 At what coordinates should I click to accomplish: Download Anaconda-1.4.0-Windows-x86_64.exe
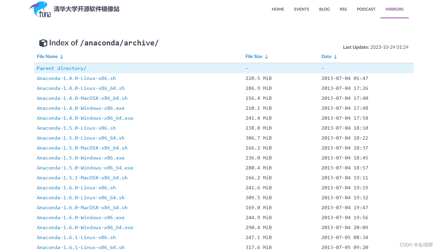tap(85, 118)
